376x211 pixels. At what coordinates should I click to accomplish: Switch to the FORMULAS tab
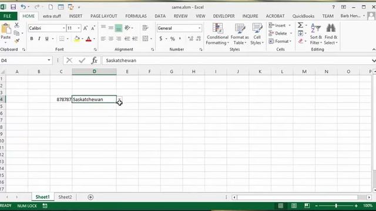136,16
